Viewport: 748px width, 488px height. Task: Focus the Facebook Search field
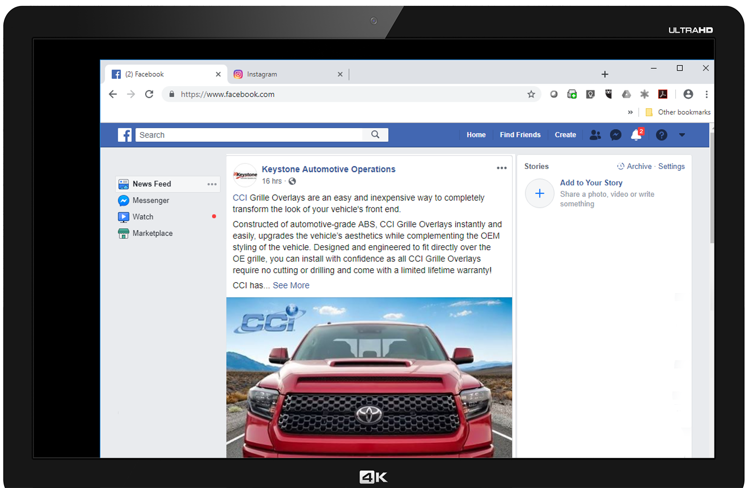click(x=249, y=135)
